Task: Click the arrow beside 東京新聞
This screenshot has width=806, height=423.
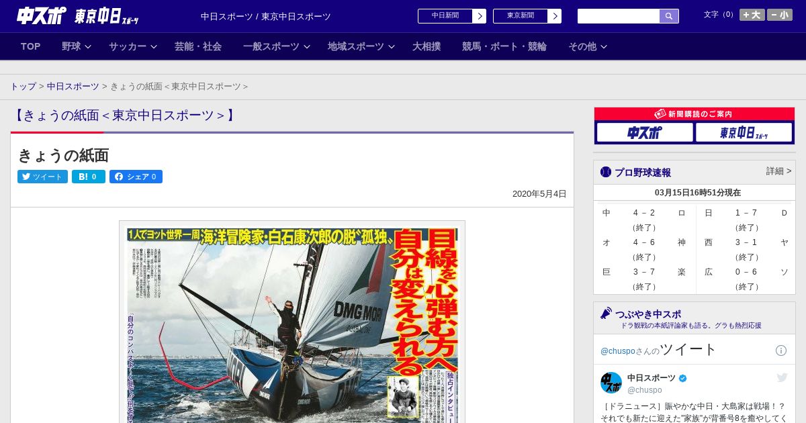Action: coord(555,16)
